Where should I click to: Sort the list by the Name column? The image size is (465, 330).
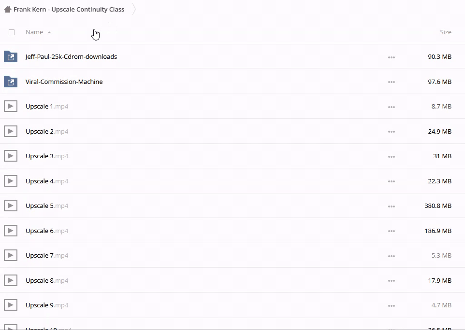pyautogui.click(x=34, y=32)
